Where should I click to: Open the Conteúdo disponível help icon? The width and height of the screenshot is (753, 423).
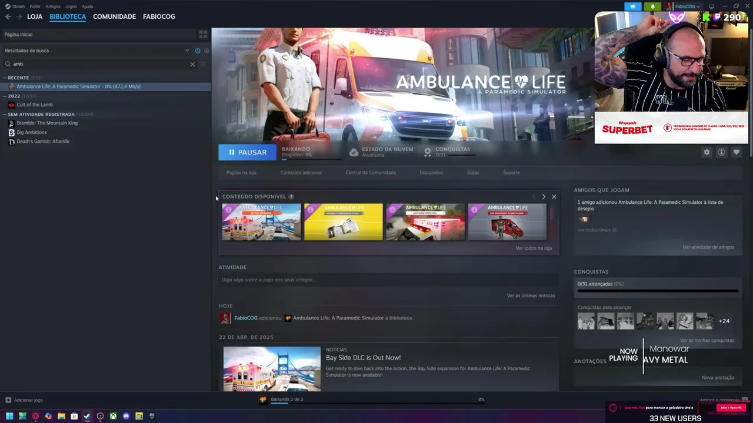[x=291, y=197]
